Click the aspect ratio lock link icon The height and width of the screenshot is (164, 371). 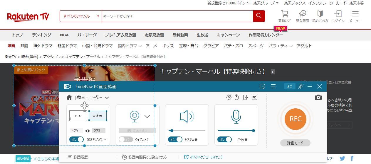[x=87, y=131]
